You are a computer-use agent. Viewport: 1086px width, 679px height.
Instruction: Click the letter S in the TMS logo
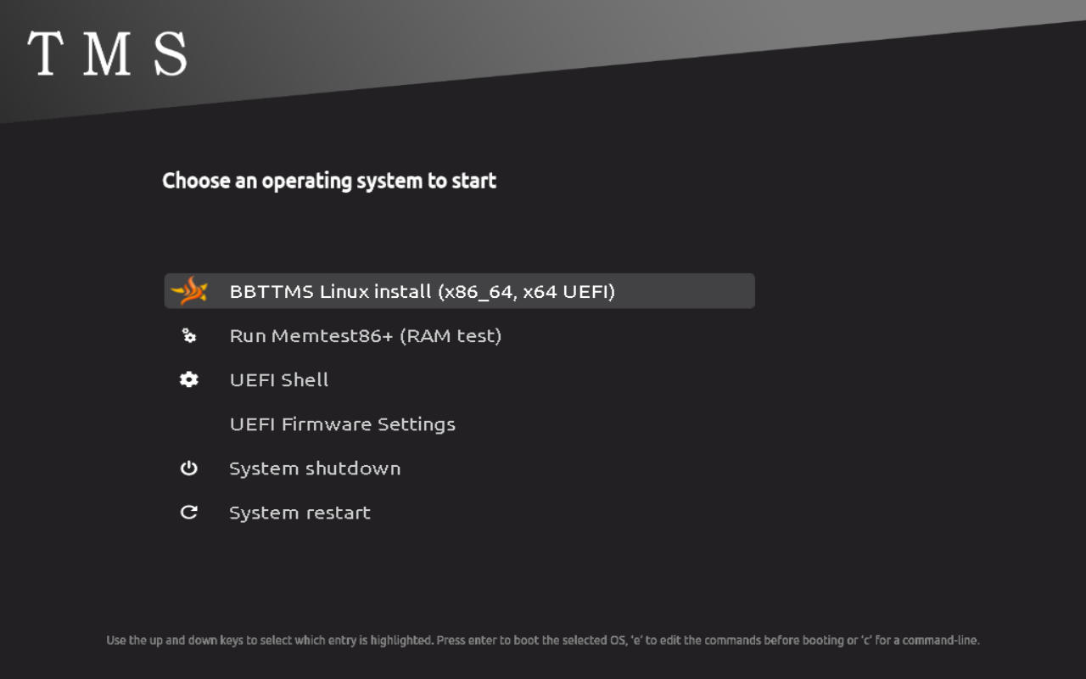[x=171, y=54]
